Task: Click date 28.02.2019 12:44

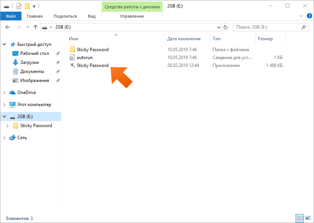Action: click(x=183, y=65)
